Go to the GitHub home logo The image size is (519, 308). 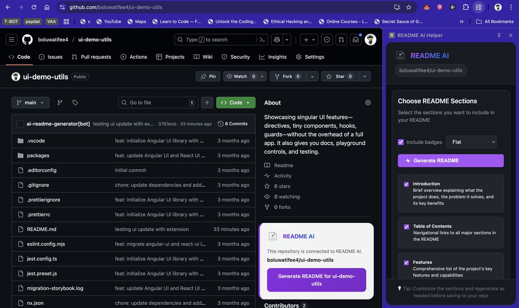(27, 39)
